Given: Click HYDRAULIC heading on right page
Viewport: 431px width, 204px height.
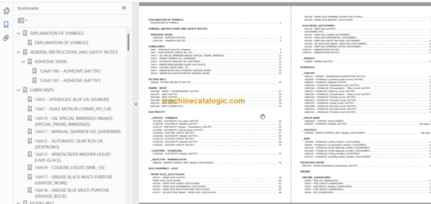Looking at the screenshot, I should tap(308, 67).
